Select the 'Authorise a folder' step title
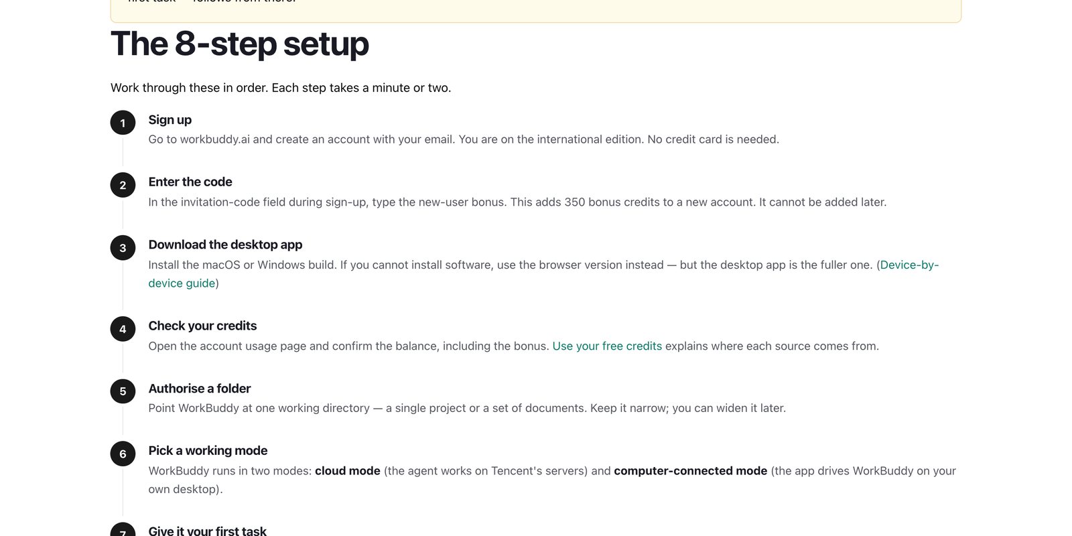Image resolution: width=1072 pixels, height=536 pixels. (200, 389)
